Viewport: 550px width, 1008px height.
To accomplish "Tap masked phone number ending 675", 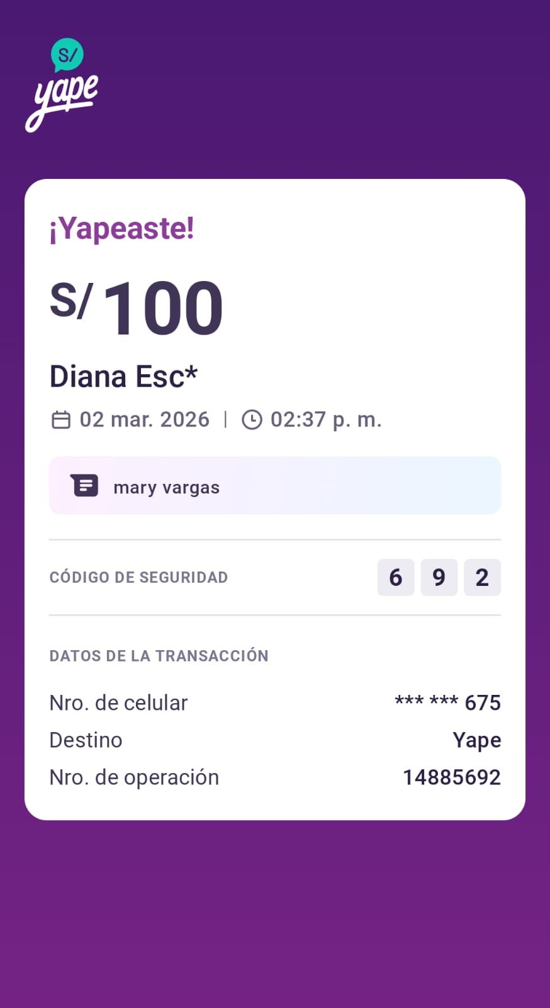I will coord(447,702).
